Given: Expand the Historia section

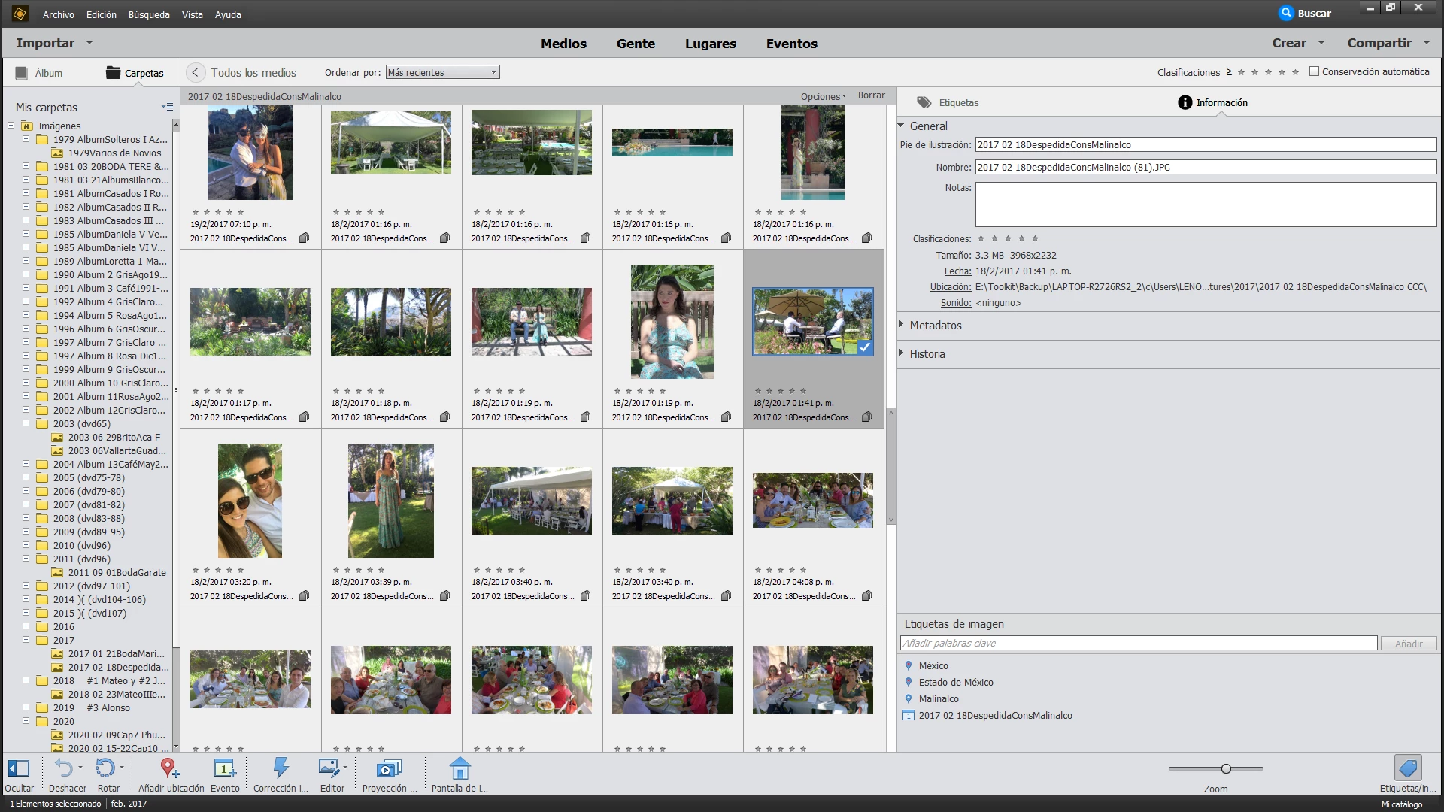Looking at the screenshot, I should coord(927,353).
